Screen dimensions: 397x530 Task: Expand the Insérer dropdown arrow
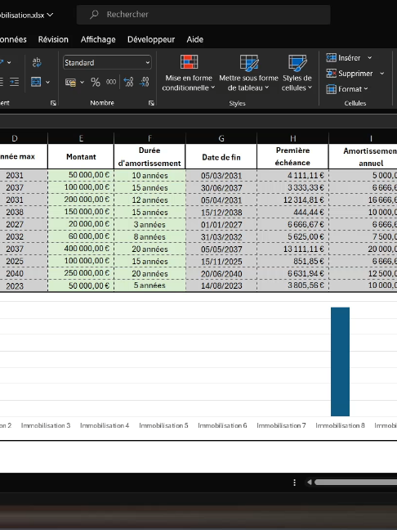pos(370,58)
